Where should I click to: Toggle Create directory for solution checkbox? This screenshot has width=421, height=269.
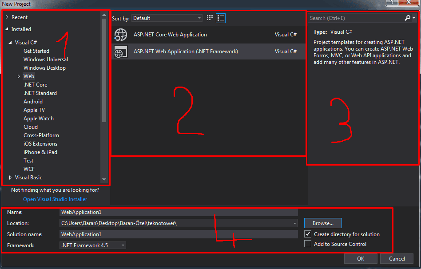coord(308,234)
